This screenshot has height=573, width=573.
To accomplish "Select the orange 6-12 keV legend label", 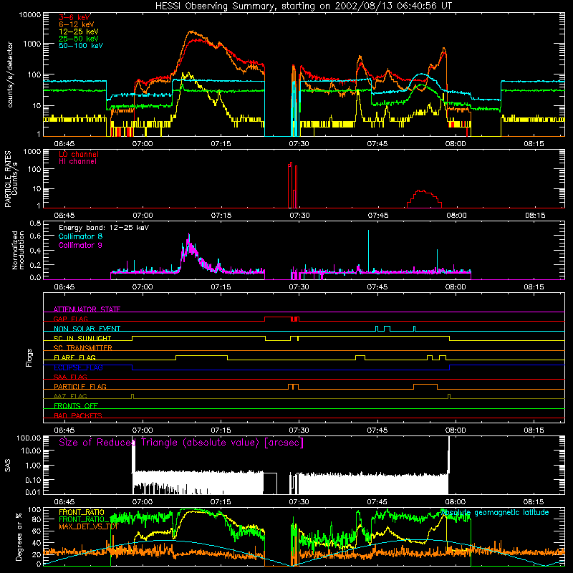I will pos(77,24).
